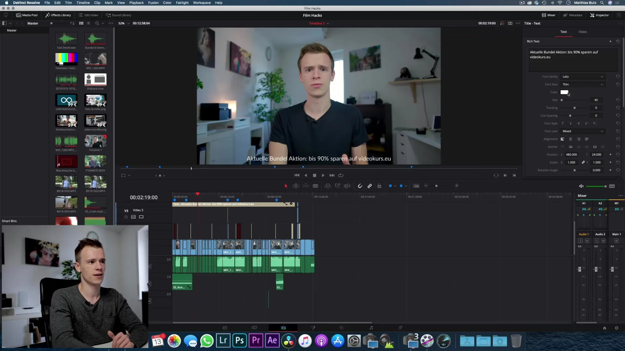This screenshot has width=625, height=351.
Task: Open the Timeline 1 name dropdown
Action: [328, 23]
